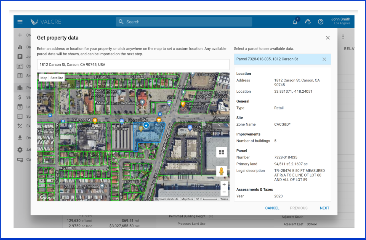Click the Zone Name value CACG&D*
Image resolution: width=366 pixels, height=240 pixels.
[282, 124]
